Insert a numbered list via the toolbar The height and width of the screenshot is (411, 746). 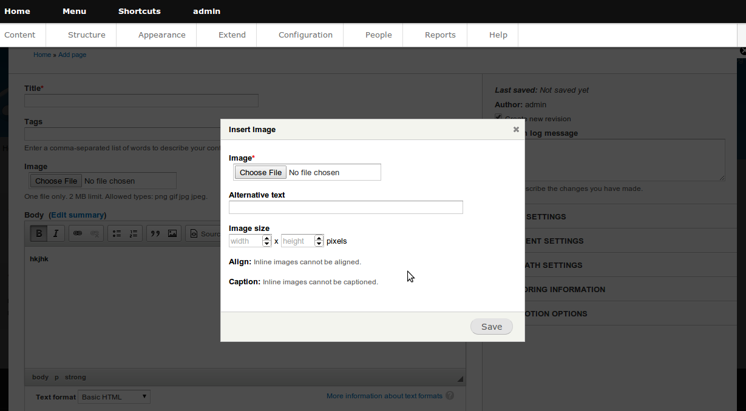pyautogui.click(x=134, y=233)
